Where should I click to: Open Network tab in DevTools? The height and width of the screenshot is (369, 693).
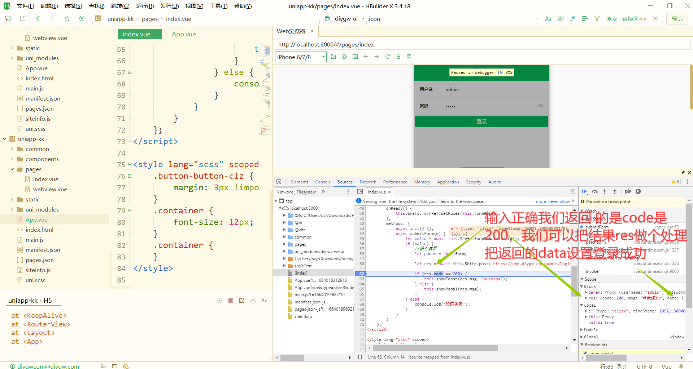368,182
